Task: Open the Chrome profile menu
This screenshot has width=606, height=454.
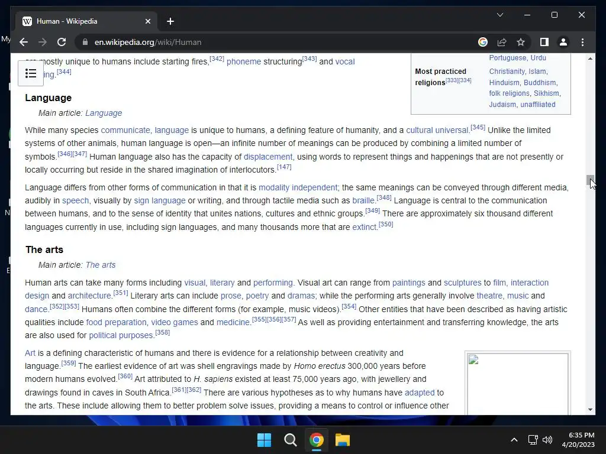Action: pos(563,42)
